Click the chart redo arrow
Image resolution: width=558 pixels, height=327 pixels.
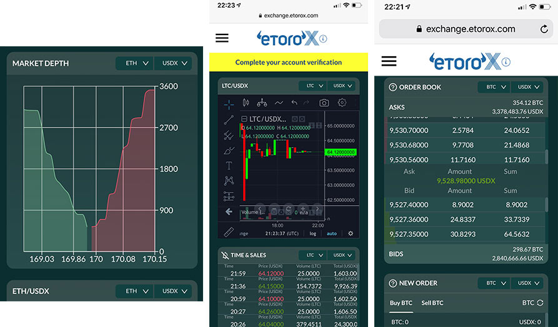point(306,103)
